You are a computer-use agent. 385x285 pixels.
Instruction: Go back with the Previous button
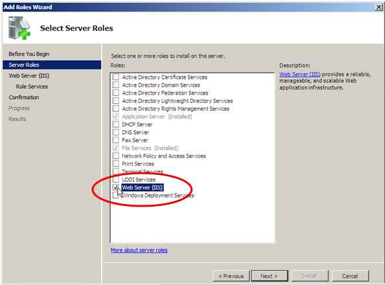point(231,276)
